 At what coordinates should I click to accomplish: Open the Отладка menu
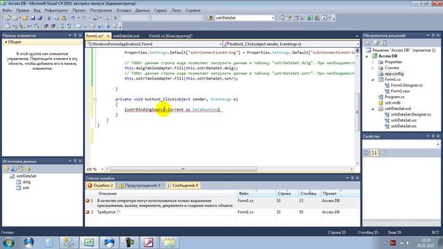(x=123, y=10)
